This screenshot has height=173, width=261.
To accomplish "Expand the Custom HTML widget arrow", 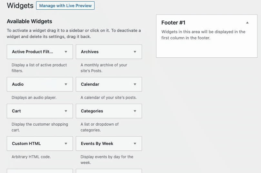I will point(66,144).
